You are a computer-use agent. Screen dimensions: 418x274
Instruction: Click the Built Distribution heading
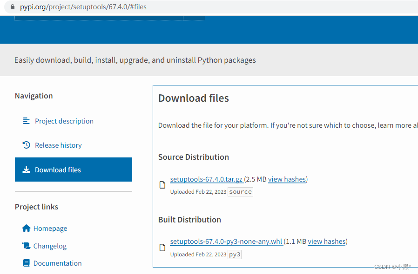(x=189, y=220)
